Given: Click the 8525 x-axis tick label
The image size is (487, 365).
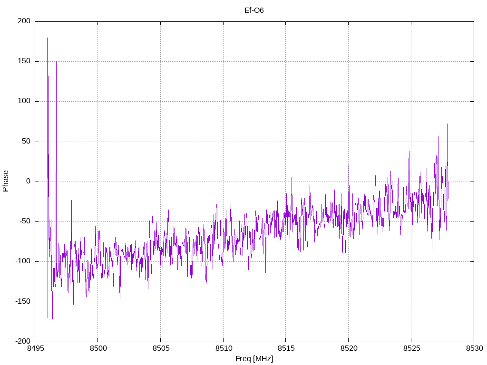Looking at the screenshot, I should [411, 348].
